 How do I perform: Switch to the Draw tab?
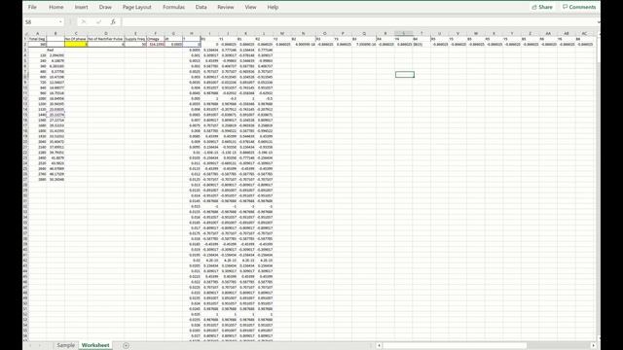(x=105, y=7)
